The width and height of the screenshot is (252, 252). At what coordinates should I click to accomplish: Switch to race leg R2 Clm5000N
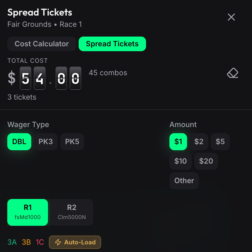(x=71, y=212)
